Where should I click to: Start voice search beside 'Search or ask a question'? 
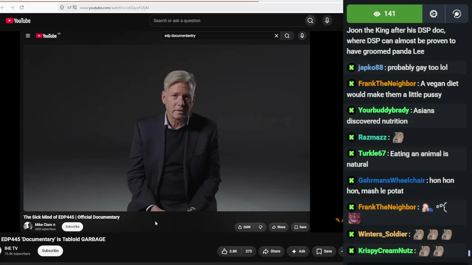click(327, 21)
